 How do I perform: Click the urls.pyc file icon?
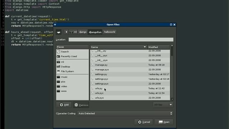click(x=92, y=93)
